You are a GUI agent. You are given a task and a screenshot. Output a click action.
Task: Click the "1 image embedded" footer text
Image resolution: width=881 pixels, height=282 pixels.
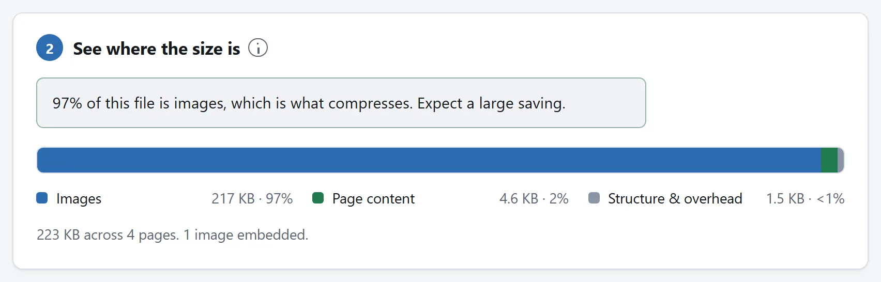coord(246,235)
